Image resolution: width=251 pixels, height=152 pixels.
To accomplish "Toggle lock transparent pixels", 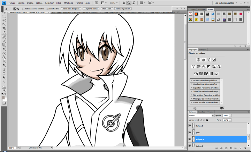I will (x=198, y=120).
